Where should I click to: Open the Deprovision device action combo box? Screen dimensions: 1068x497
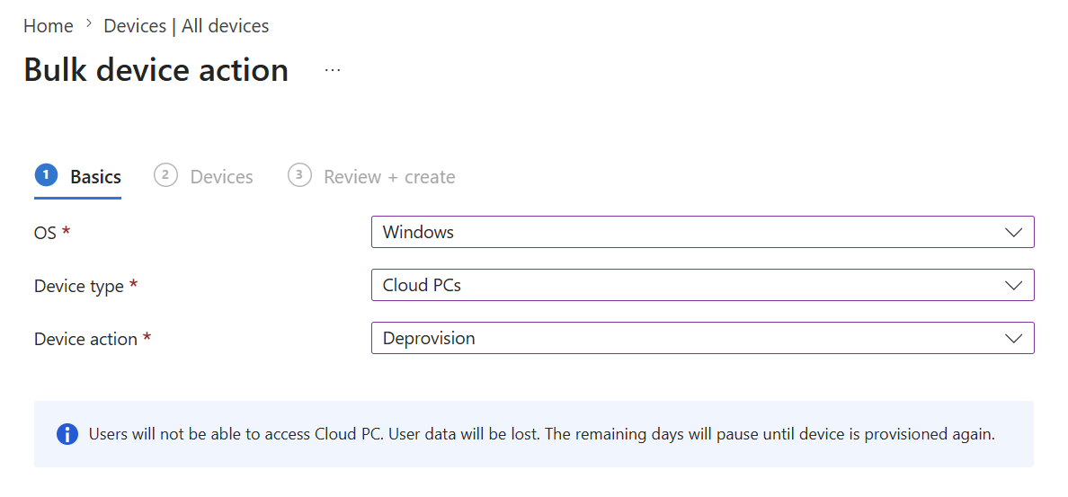click(x=703, y=338)
